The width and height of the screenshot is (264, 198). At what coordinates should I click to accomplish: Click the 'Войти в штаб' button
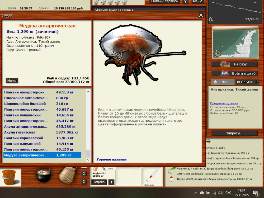click(235, 73)
